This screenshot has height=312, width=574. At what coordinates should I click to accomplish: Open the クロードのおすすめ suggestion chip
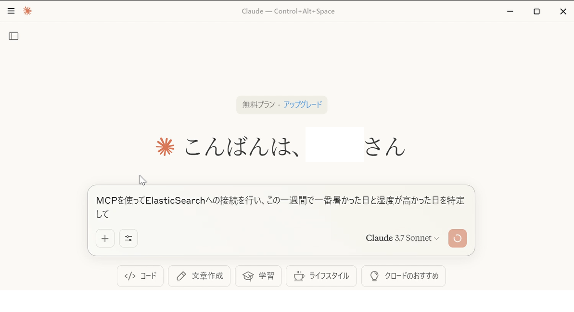[403, 276]
